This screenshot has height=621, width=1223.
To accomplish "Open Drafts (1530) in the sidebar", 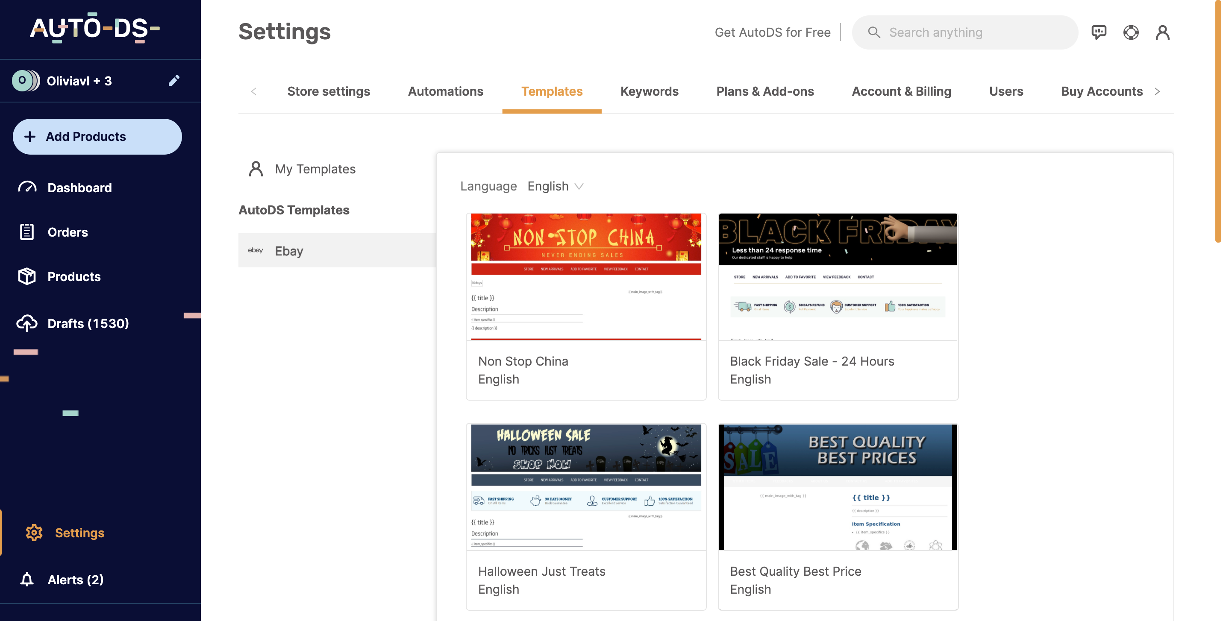I will pos(88,323).
